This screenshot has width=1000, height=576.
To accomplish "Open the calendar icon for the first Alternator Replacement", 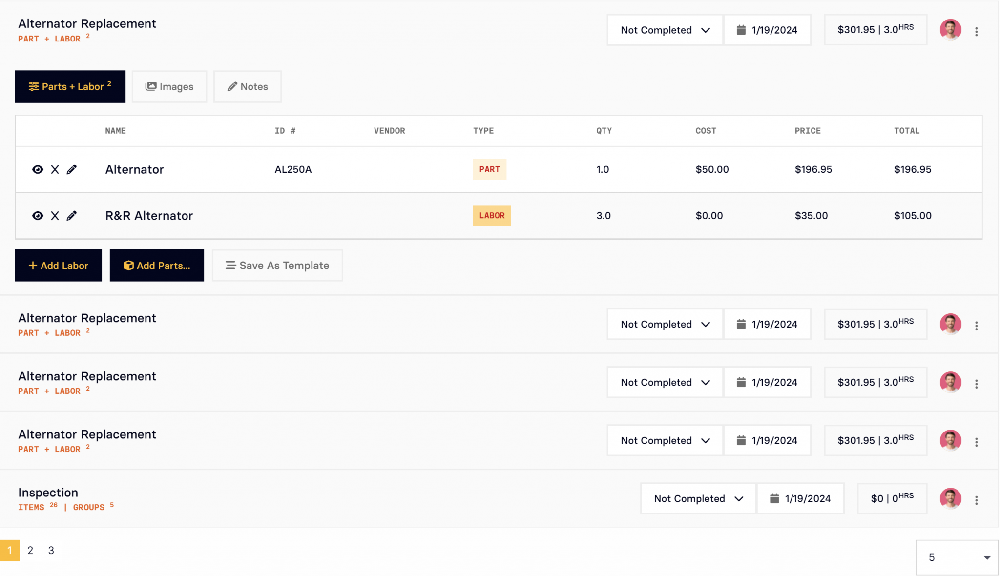I will click(741, 30).
